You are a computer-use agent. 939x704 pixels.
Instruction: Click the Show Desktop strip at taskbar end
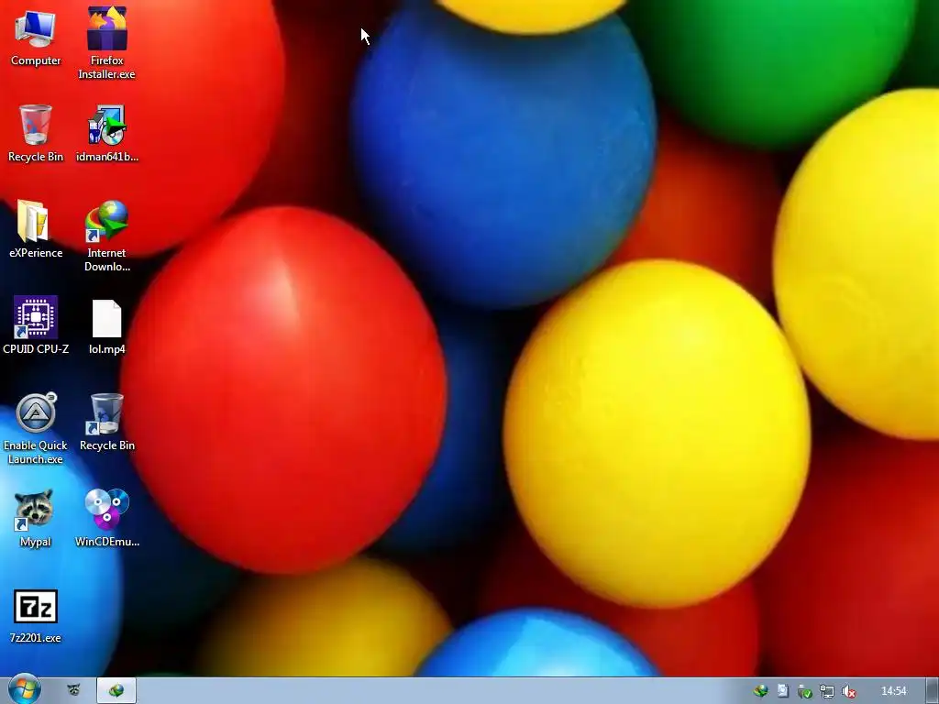[932, 691]
